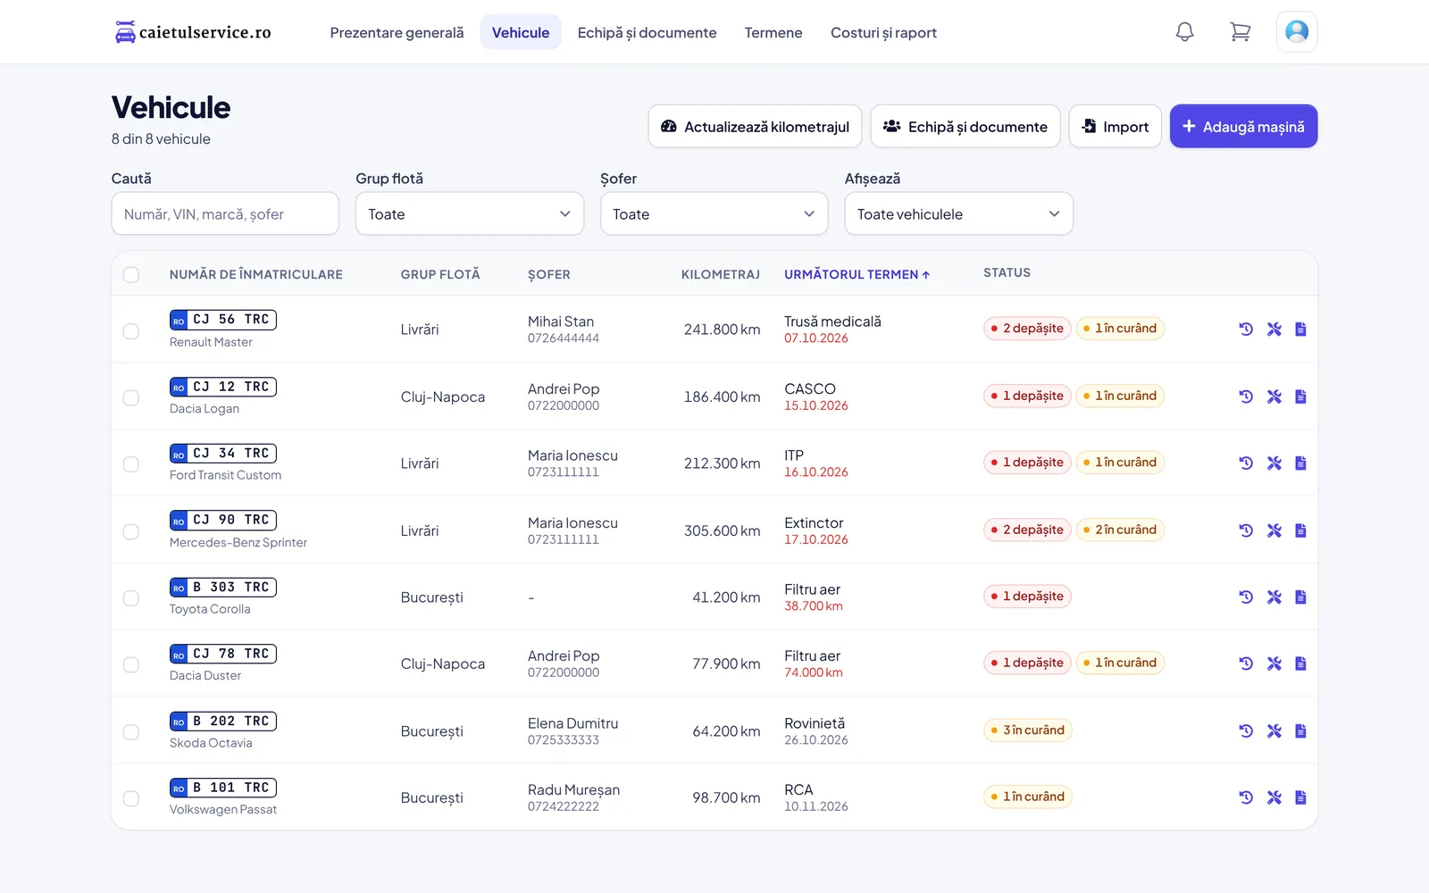Viewport: 1429px width, 893px height.
Task: Switch to Echipă și documente nav tab
Action: pos(647,32)
